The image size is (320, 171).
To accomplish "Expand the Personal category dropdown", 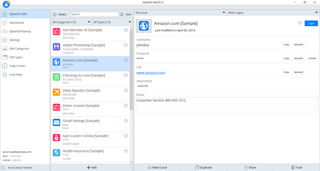I will click(x=180, y=13).
